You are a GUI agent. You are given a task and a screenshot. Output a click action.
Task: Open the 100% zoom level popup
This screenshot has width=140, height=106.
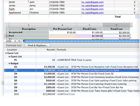11,41
